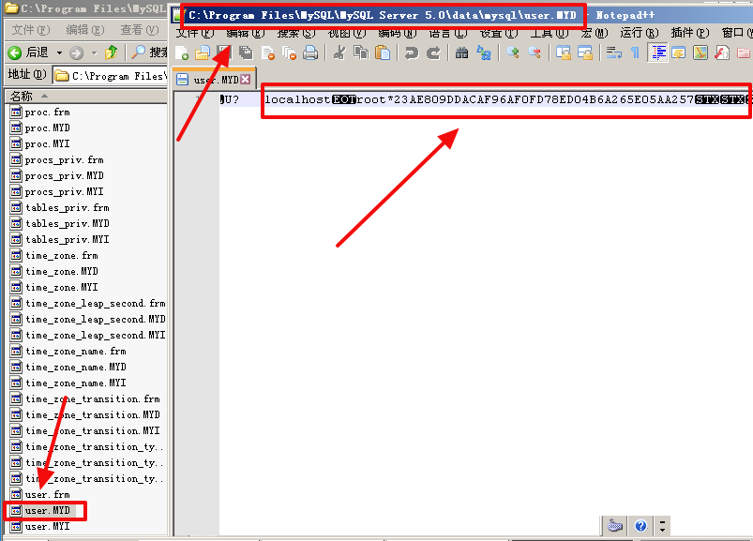Open Find with binoculars icon
The image size is (753, 541).
(461, 53)
